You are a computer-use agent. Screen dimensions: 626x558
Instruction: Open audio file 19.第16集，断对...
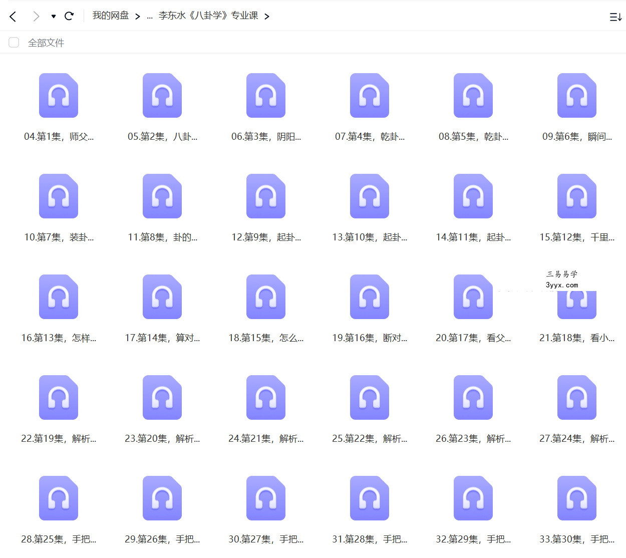click(x=370, y=297)
